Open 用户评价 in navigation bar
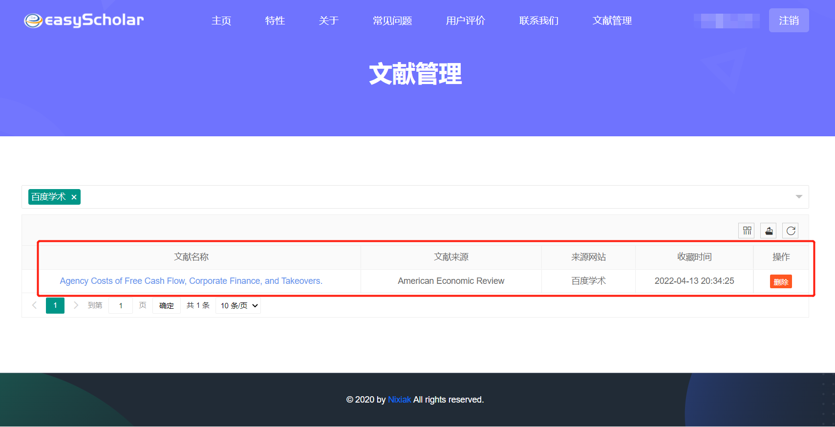Image resolution: width=835 pixels, height=427 pixels. tap(466, 21)
